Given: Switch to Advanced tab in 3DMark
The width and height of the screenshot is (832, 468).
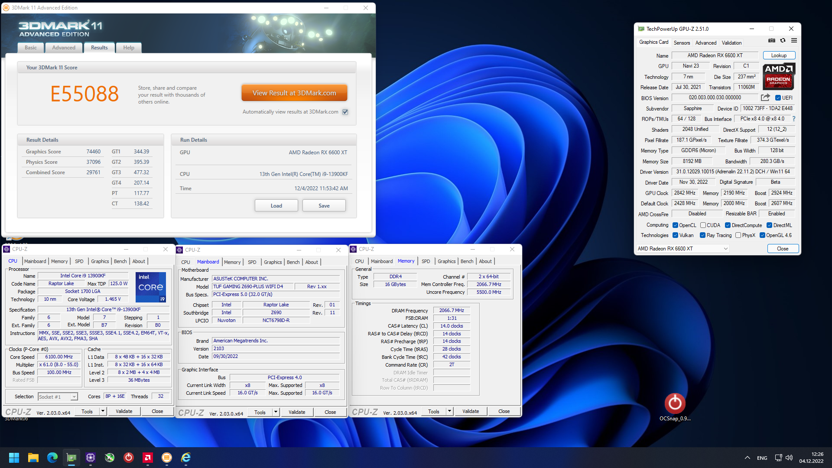Looking at the screenshot, I should tap(64, 48).
